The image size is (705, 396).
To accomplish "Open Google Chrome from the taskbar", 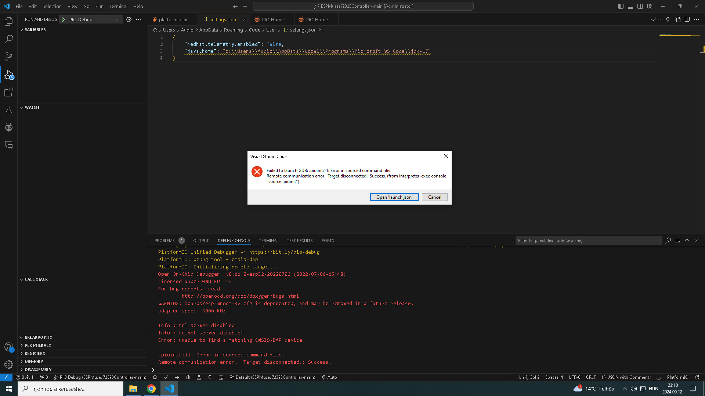I will [x=151, y=389].
